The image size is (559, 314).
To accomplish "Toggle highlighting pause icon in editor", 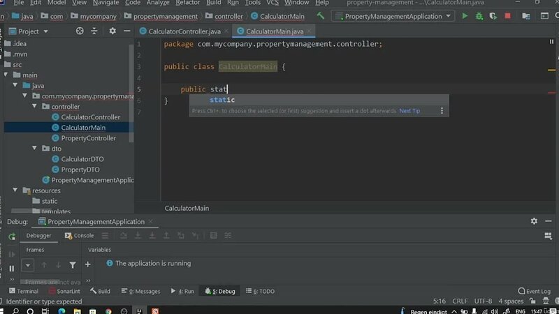I will click(551, 42).
